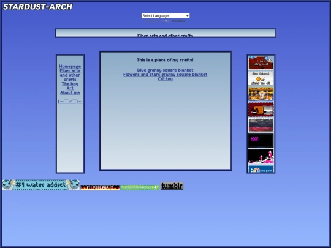The height and width of the screenshot is (248, 331).
Task: Click the dark red landscape stamp
Action: [x=261, y=126]
